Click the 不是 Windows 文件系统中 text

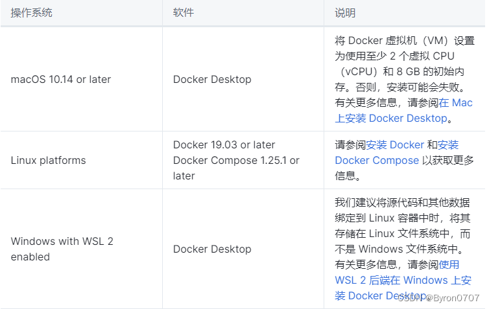pyautogui.click(x=400, y=249)
